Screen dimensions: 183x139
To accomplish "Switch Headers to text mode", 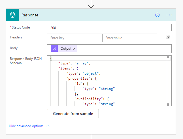I will pos(168,37).
